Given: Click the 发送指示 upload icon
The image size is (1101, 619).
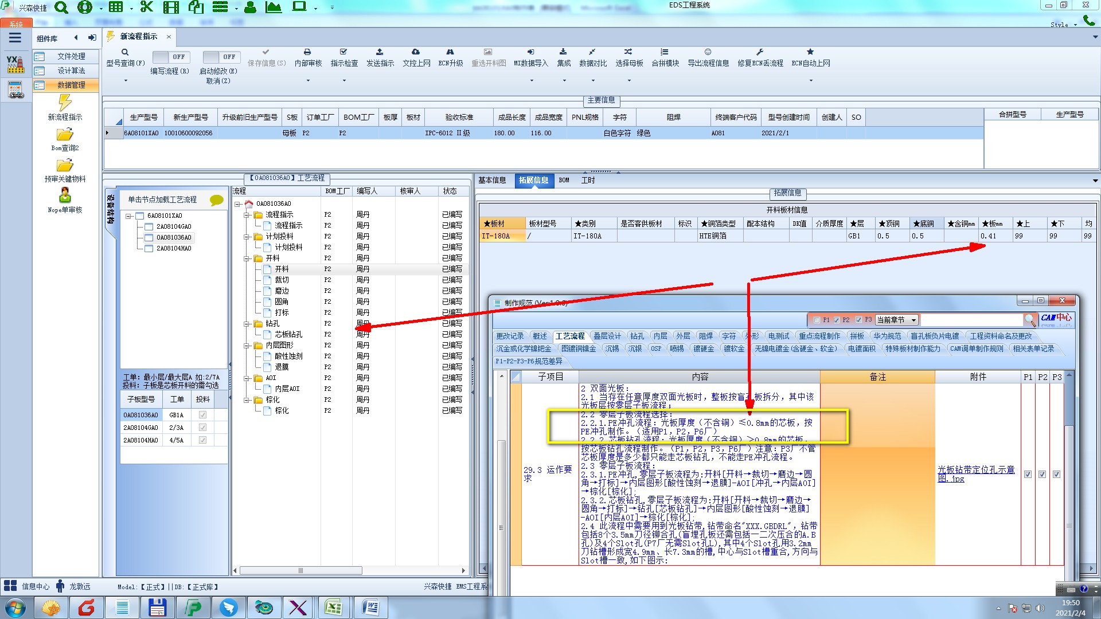Looking at the screenshot, I should [380, 52].
